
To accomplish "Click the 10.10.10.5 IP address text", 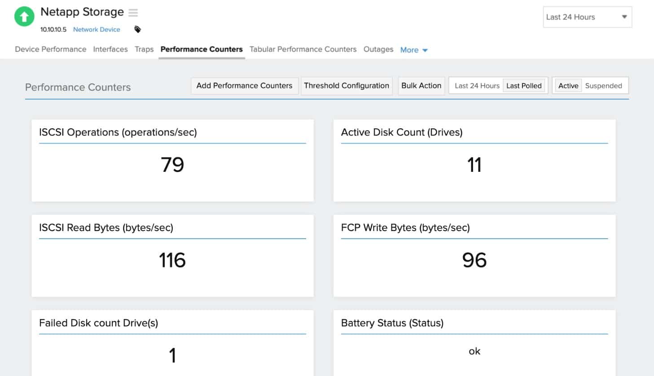I will [x=53, y=30].
